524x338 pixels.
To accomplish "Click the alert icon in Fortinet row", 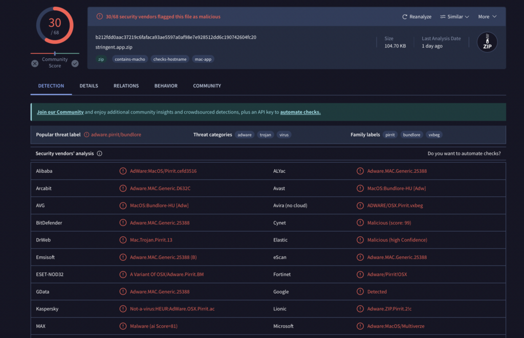I will 360,274.
